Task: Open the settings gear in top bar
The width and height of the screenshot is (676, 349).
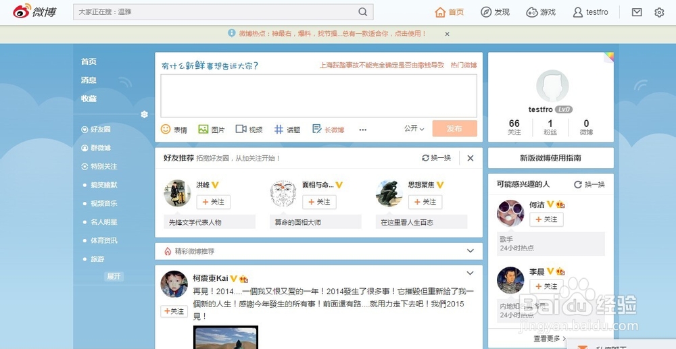Action: click(658, 12)
